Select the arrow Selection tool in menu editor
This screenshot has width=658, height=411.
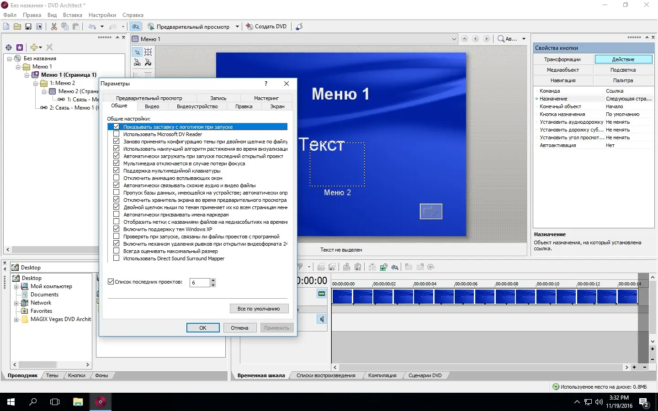137,52
